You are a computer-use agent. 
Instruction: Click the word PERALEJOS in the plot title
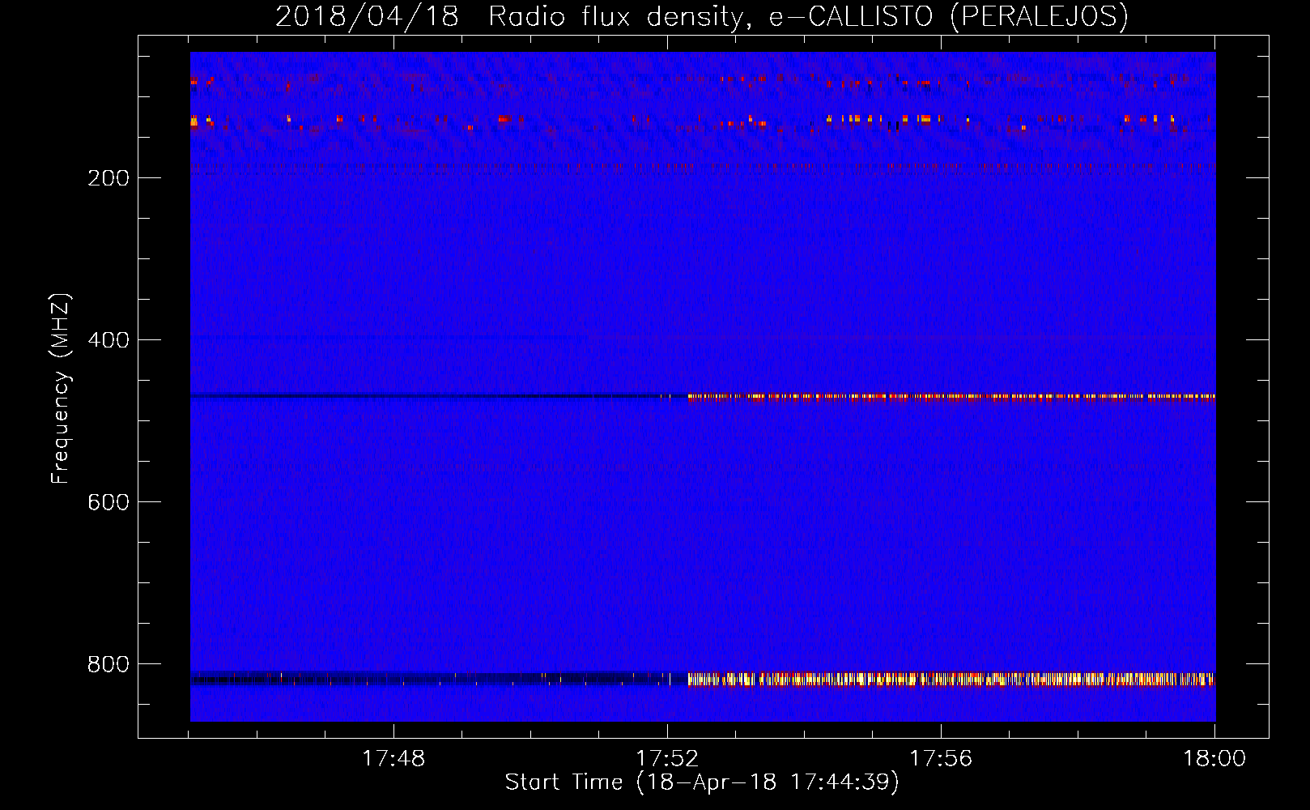pyautogui.click(x=1039, y=17)
